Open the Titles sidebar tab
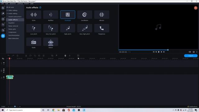199x112 pixels. coord(3,25)
